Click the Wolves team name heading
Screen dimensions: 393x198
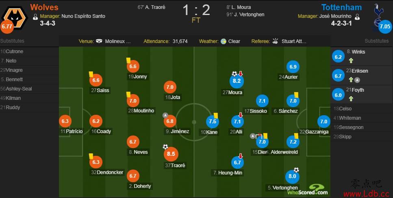click(44, 7)
